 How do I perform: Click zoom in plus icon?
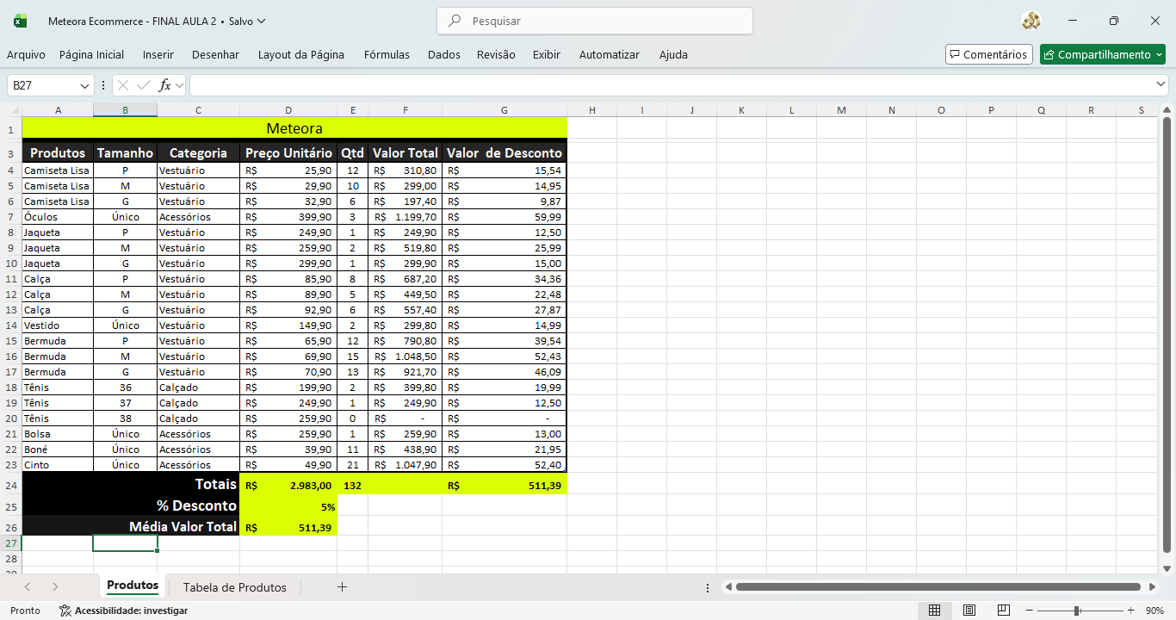coord(1130,611)
